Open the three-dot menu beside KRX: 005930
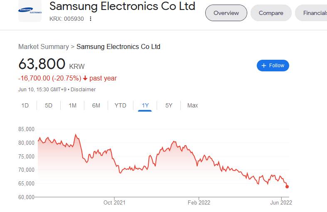The image size is (327, 212). tap(91, 19)
